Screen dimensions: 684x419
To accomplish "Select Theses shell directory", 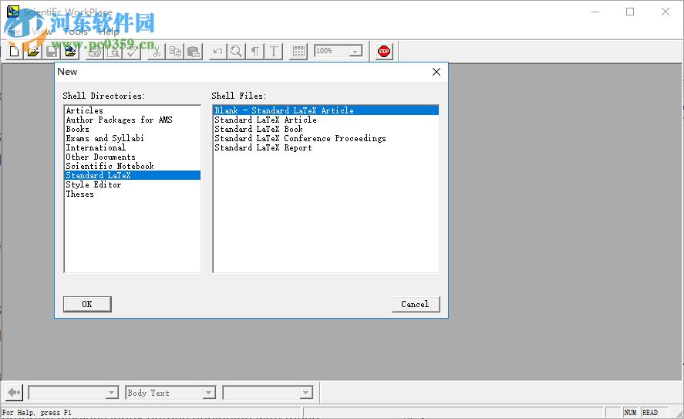I will 133,194.
